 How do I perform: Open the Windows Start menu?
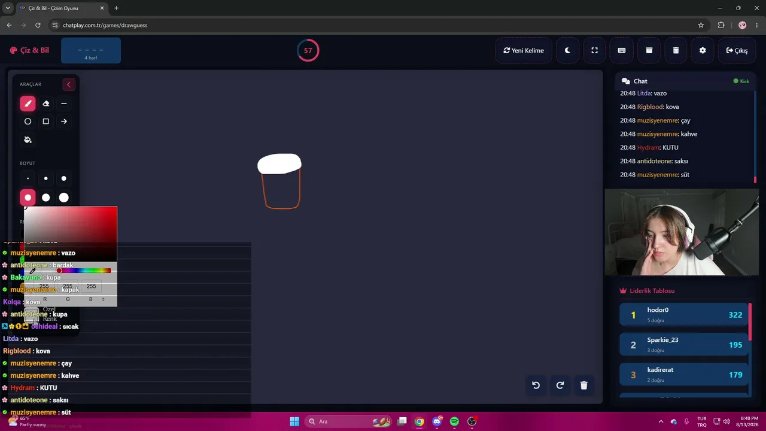294,421
